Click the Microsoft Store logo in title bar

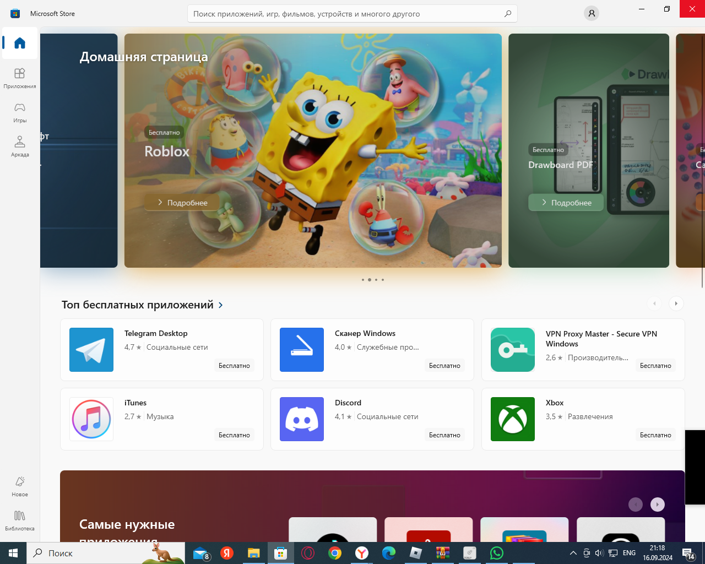pos(15,13)
